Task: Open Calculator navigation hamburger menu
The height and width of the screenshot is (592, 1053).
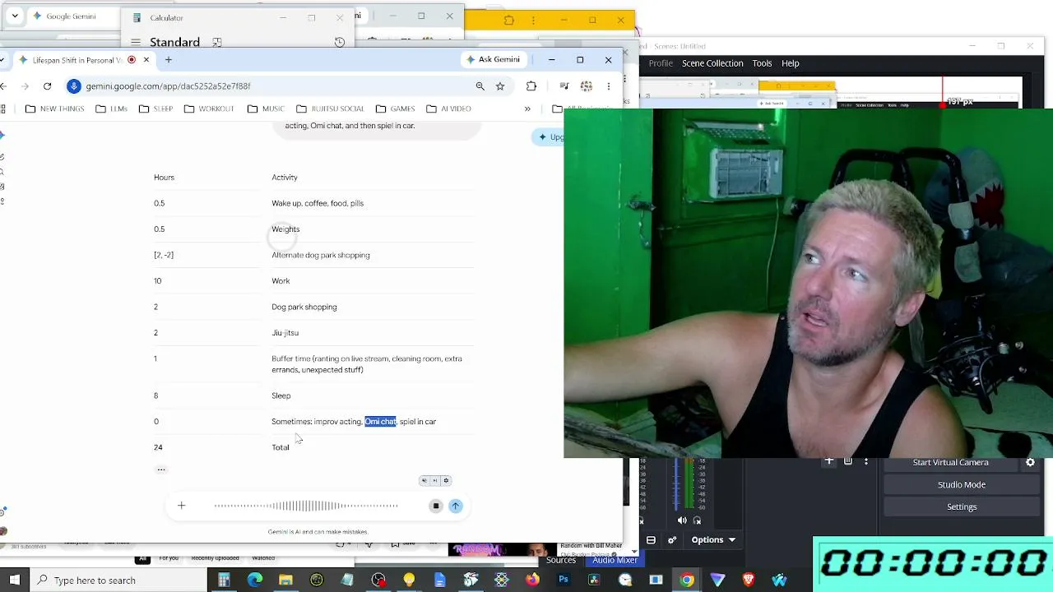Action: (x=135, y=42)
